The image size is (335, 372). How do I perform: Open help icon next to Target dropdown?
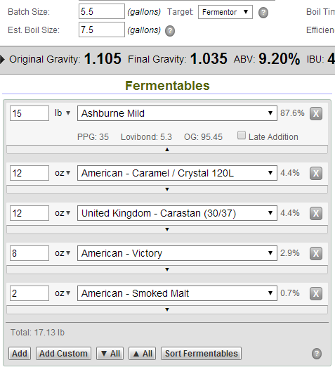(x=263, y=13)
